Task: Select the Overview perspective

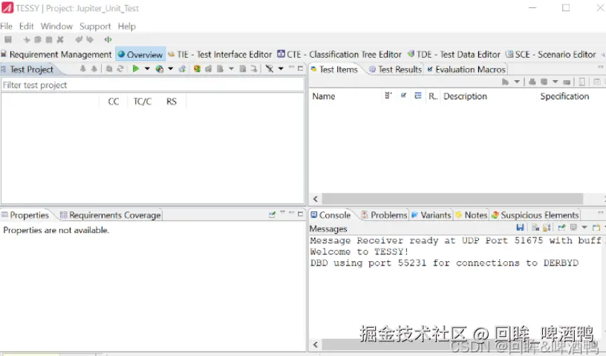Action: tap(140, 54)
